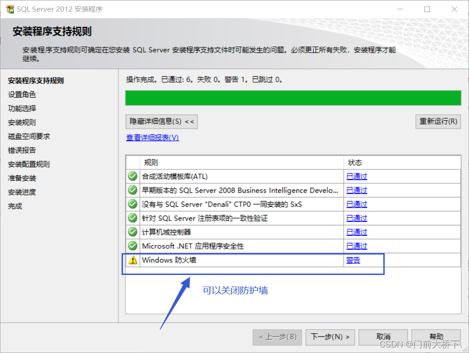The width and height of the screenshot is (469, 353).
Task: Click yellow warning icon for Windows 防火墙
Action: pyautogui.click(x=133, y=260)
